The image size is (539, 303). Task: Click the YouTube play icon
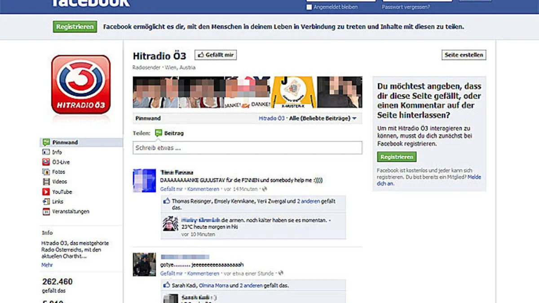point(46,192)
